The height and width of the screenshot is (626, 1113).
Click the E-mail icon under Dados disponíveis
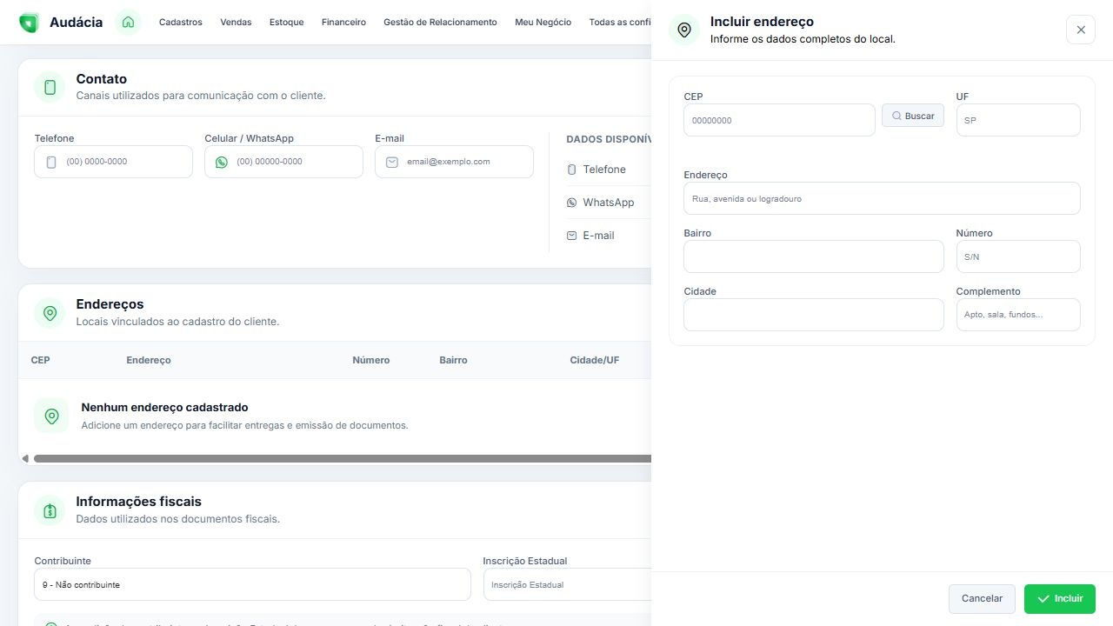[571, 236]
